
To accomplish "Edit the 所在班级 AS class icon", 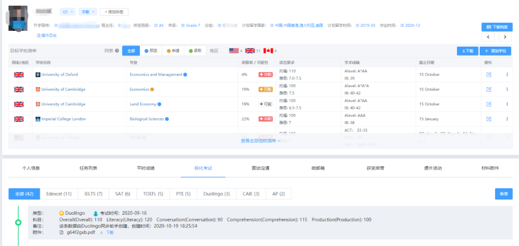I will click(156, 25).
